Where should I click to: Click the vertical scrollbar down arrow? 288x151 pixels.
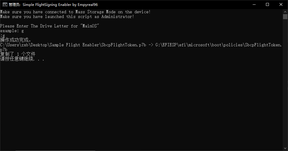(x=285, y=148)
